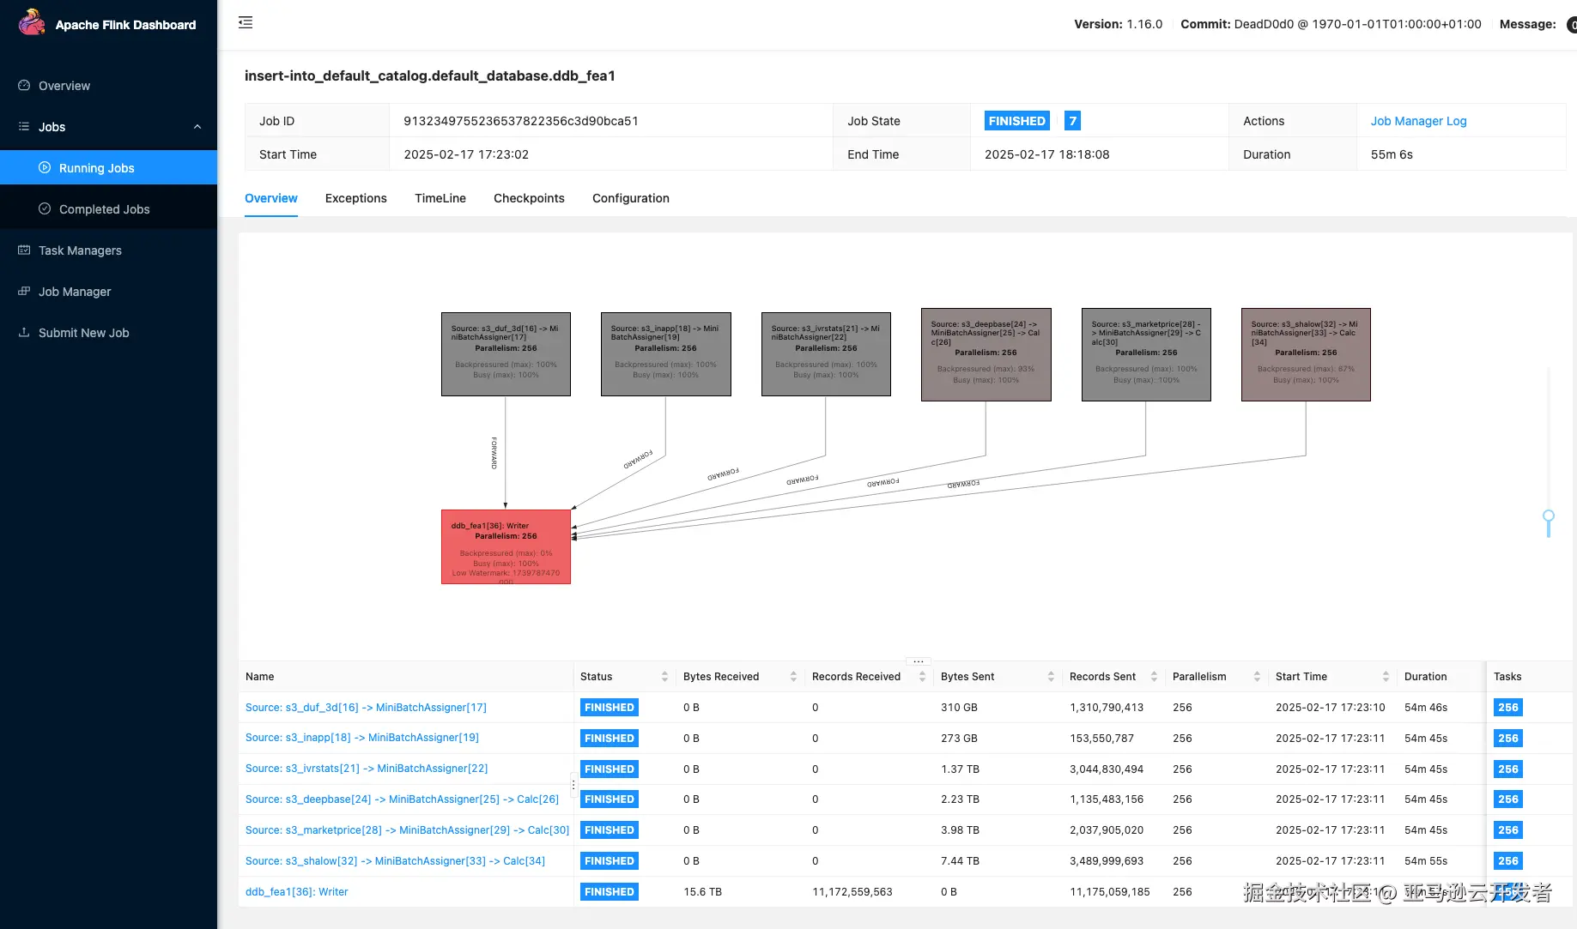Open Source: s3_deepbase[24] operator link
Viewport: 1577px width, 929px height.
click(x=402, y=799)
